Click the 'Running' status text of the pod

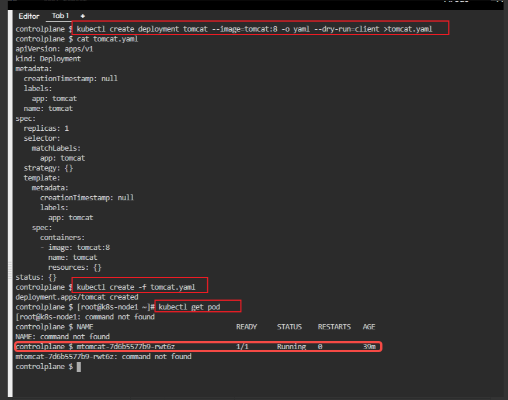coord(291,346)
